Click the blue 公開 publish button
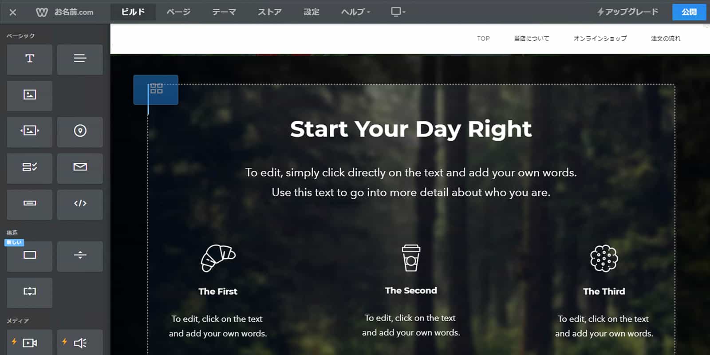The height and width of the screenshot is (355, 710). 689,12
